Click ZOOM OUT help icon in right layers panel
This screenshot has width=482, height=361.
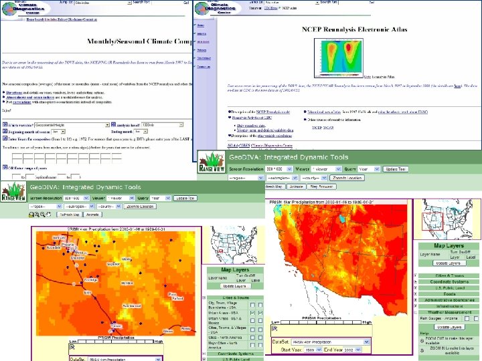tap(422, 340)
